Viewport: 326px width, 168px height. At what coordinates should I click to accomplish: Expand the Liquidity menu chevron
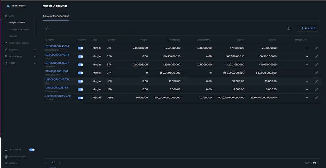click(35, 50)
